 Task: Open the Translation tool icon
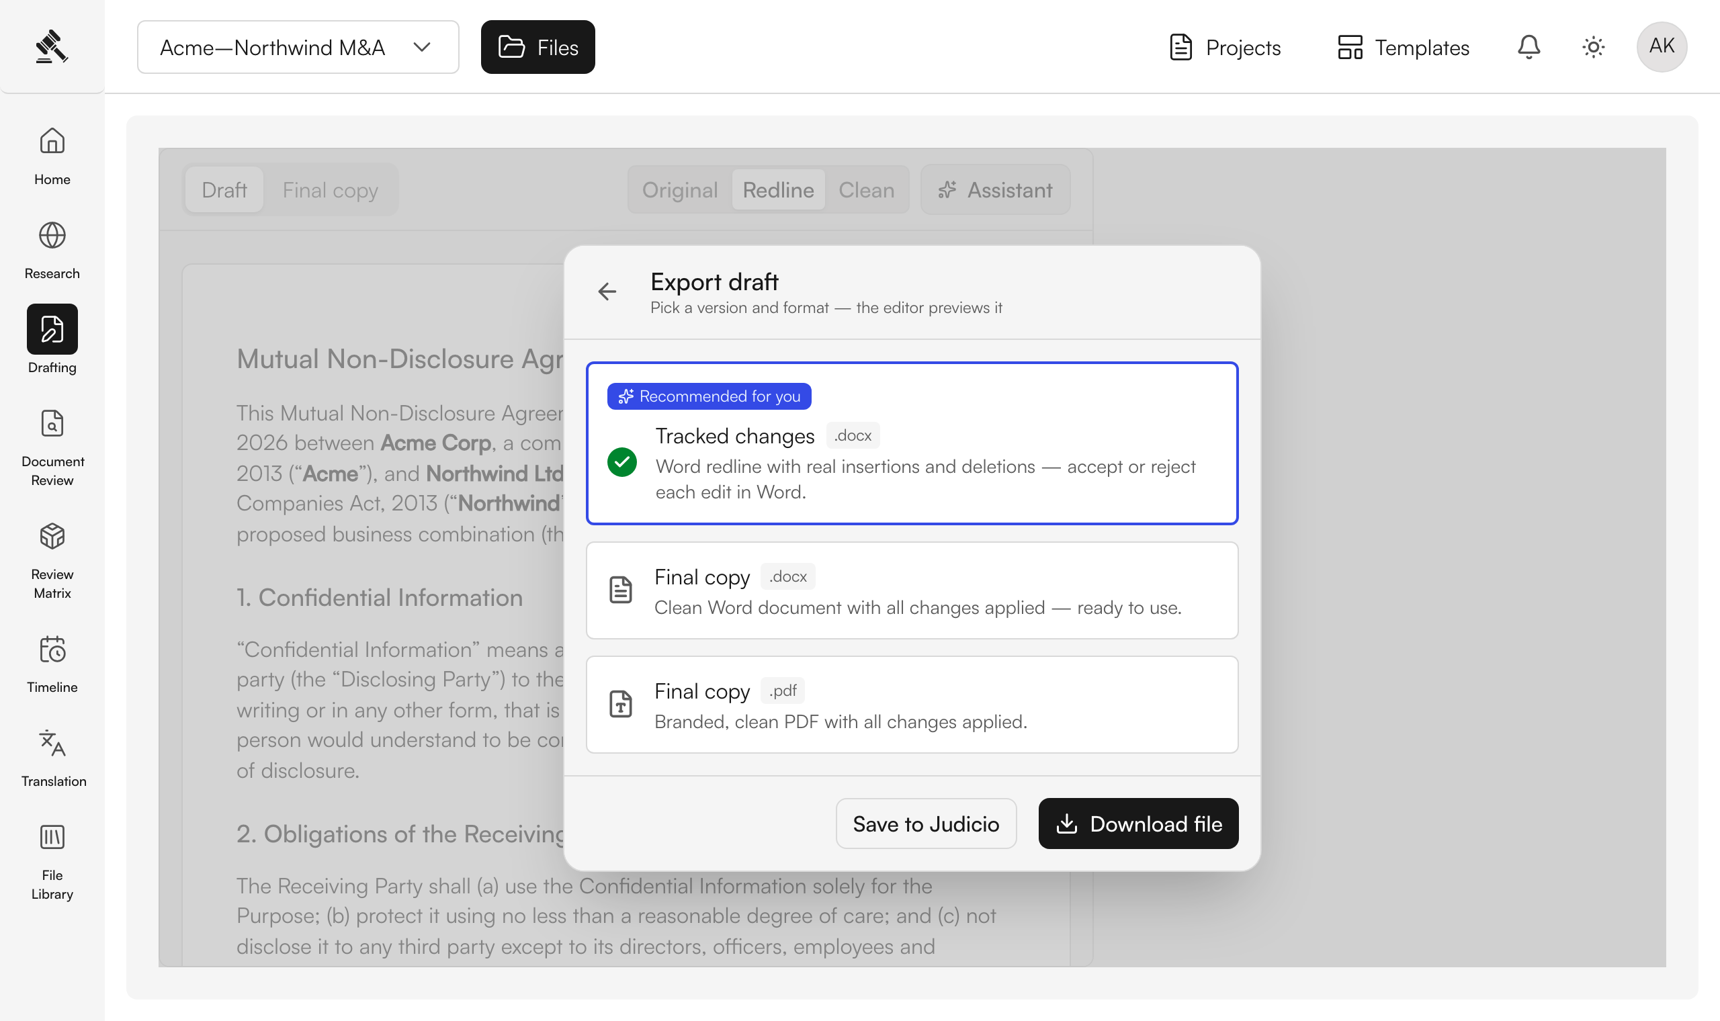[x=52, y=743]
